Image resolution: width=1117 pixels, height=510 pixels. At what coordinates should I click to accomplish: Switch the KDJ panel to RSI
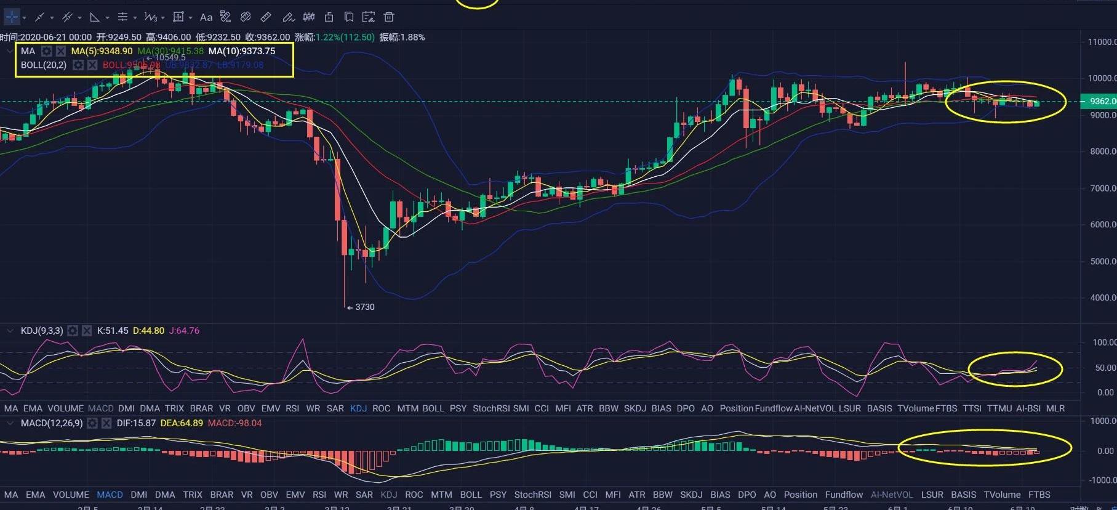(292, 408)
